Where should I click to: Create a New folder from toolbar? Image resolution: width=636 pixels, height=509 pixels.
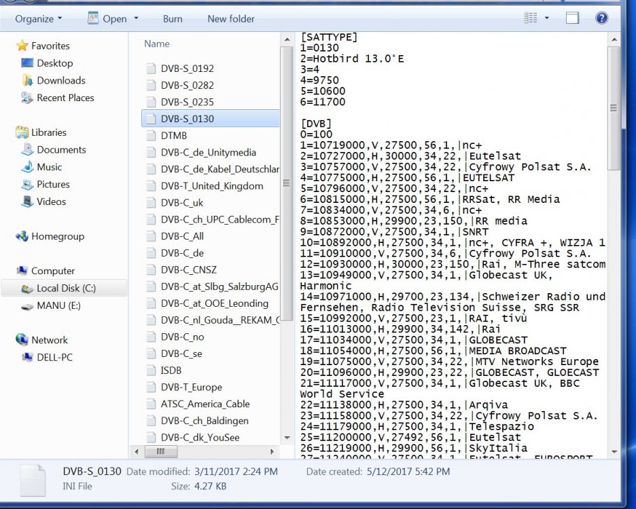231,18
